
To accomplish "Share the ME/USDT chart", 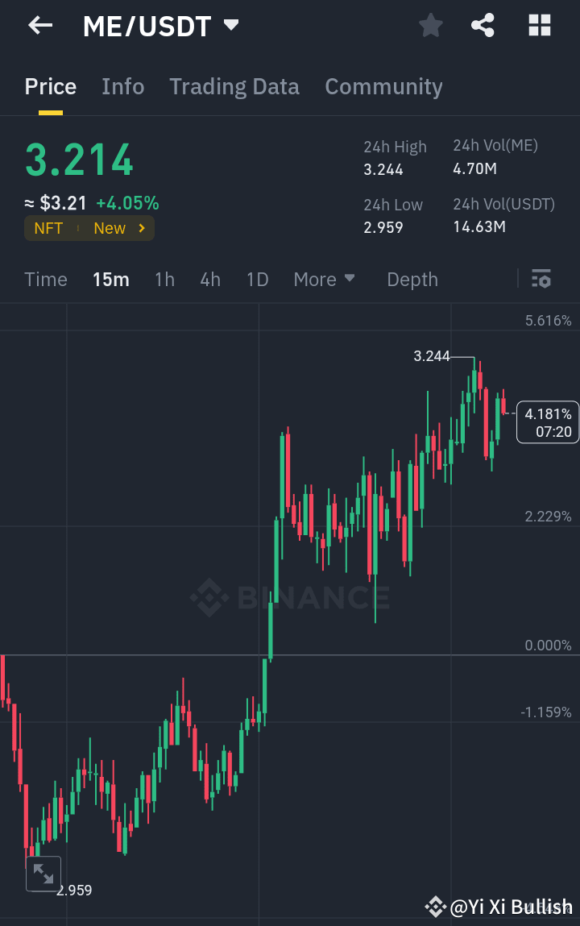I will click(483, 25).
